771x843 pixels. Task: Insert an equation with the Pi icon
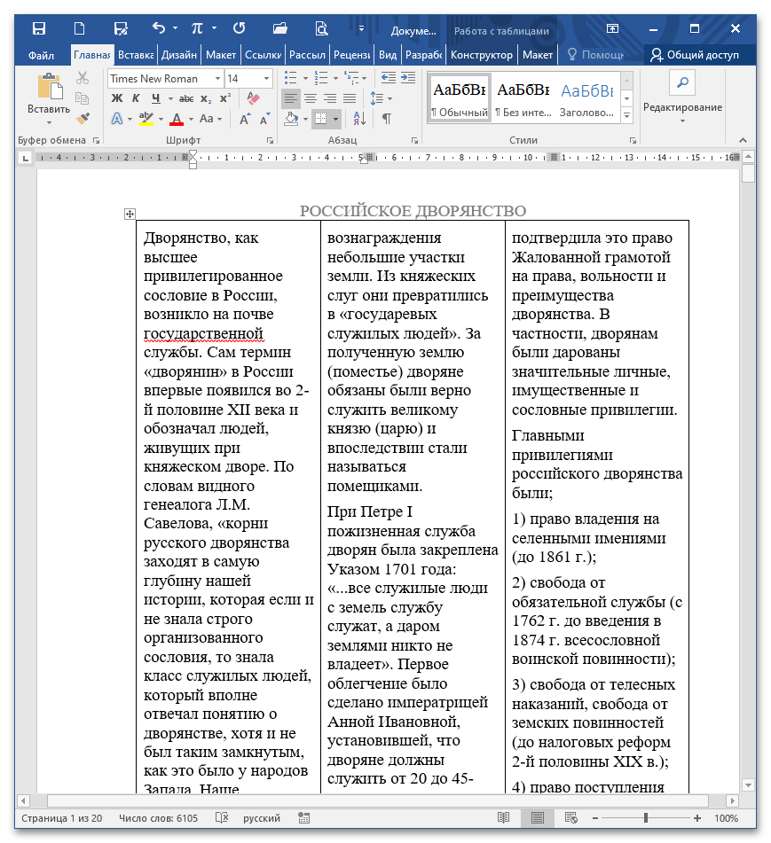click(x=198, y=28)
